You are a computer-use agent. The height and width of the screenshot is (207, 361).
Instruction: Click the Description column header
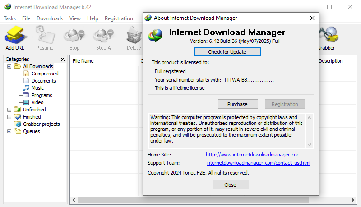click(331, 61)
